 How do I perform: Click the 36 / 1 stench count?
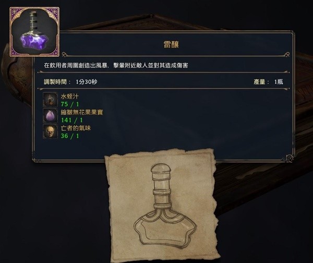pos(70,136)
